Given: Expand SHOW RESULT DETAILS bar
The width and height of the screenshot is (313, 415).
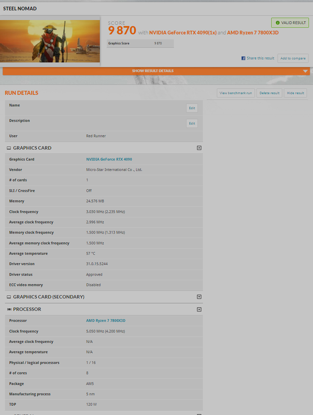Looking at the screenshot, I should pos(156,71).
